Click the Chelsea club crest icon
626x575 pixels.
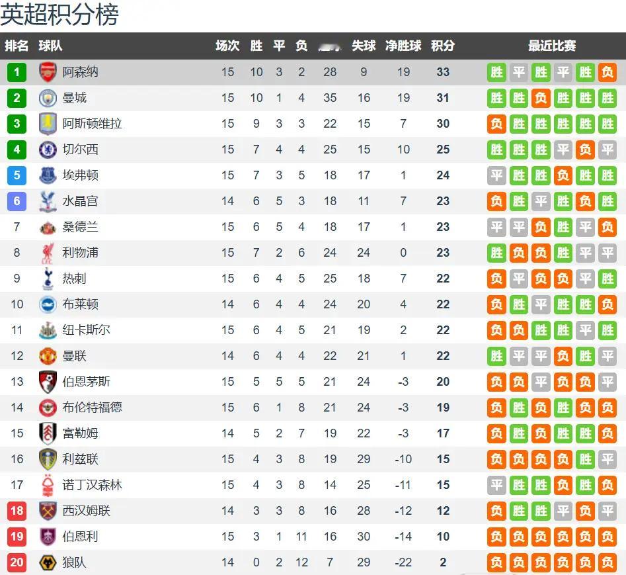48,150
